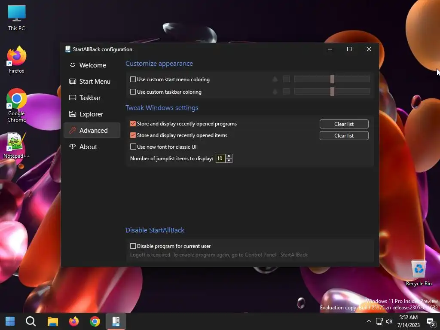Click the start menu coloring droplet icon

(275, 79)
